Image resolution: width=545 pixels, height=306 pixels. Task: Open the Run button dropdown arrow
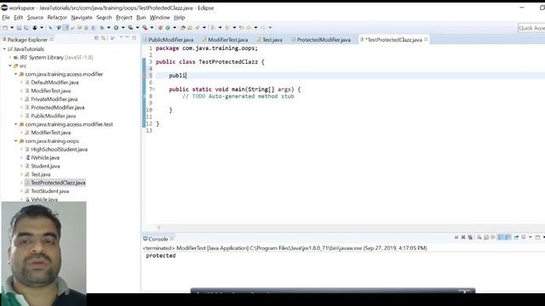point(123,28)
